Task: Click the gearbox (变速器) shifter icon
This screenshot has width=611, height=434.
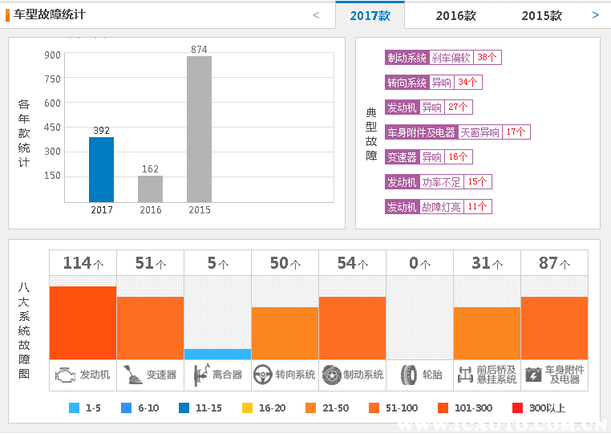Action: click(132, 374)
